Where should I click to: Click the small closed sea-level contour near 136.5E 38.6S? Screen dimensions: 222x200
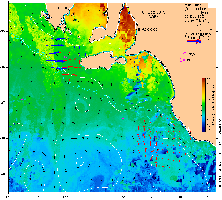80,161
